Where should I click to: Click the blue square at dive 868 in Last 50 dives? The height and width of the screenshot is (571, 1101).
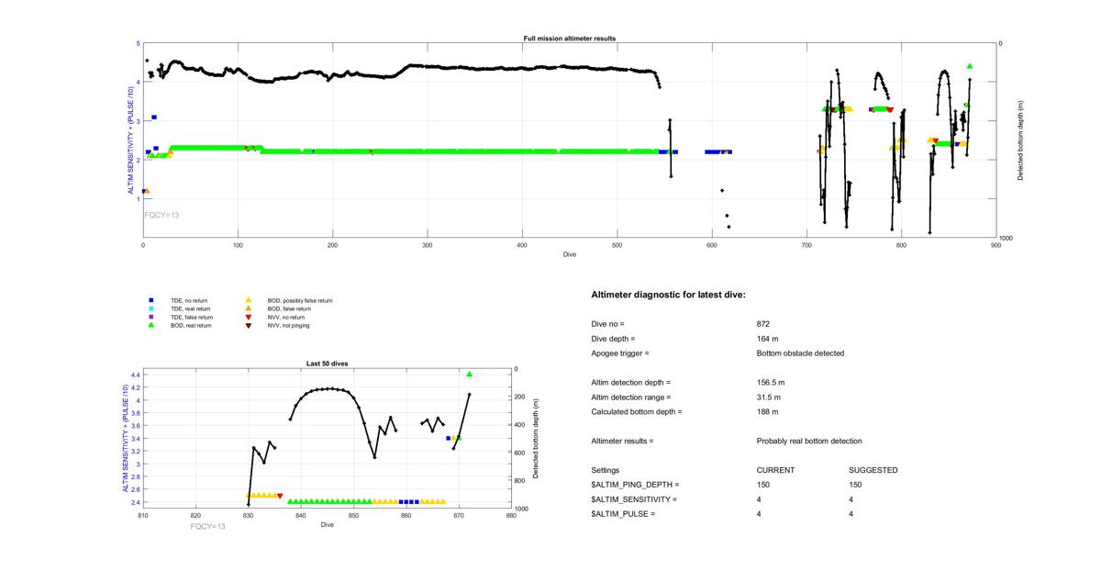(x=448, y=438)
